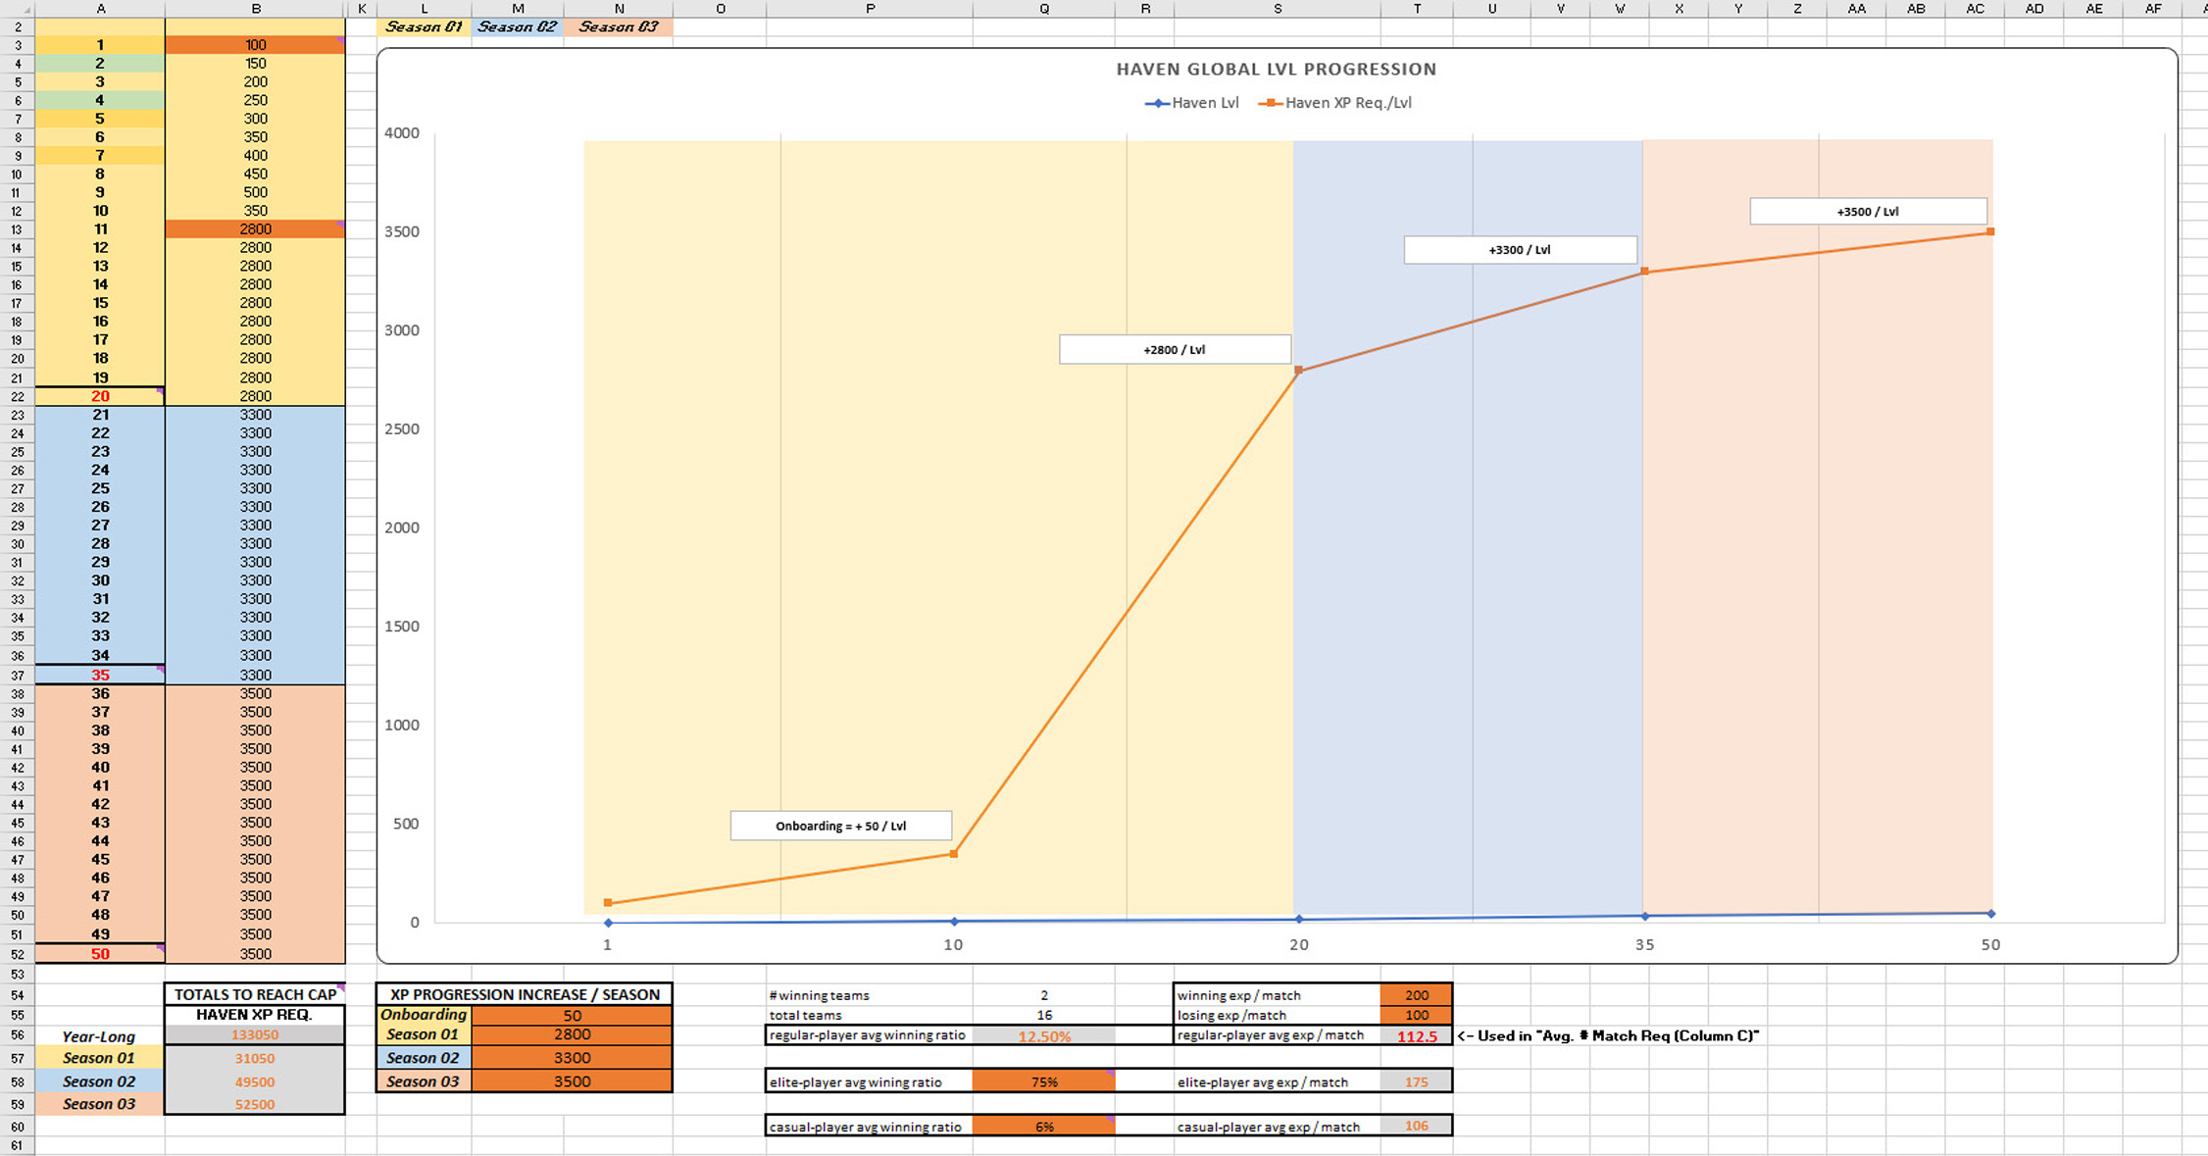Click row header 56
Screen dimensions: 2208x1156
(x=17, y=1035)
